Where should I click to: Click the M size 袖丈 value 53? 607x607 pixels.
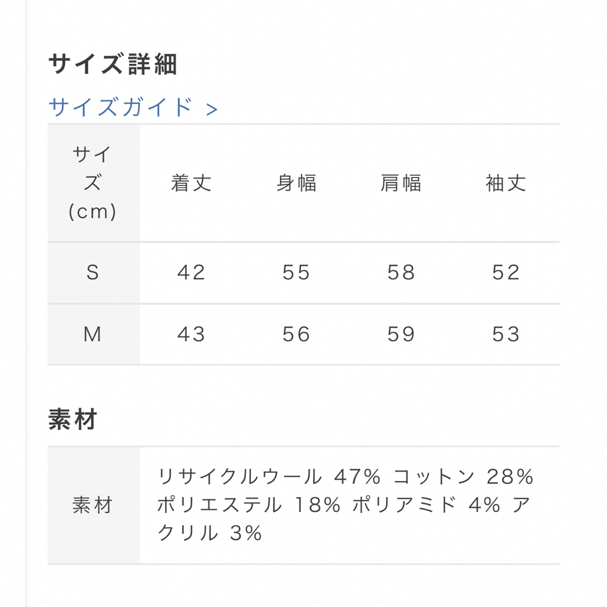point(506,334)
